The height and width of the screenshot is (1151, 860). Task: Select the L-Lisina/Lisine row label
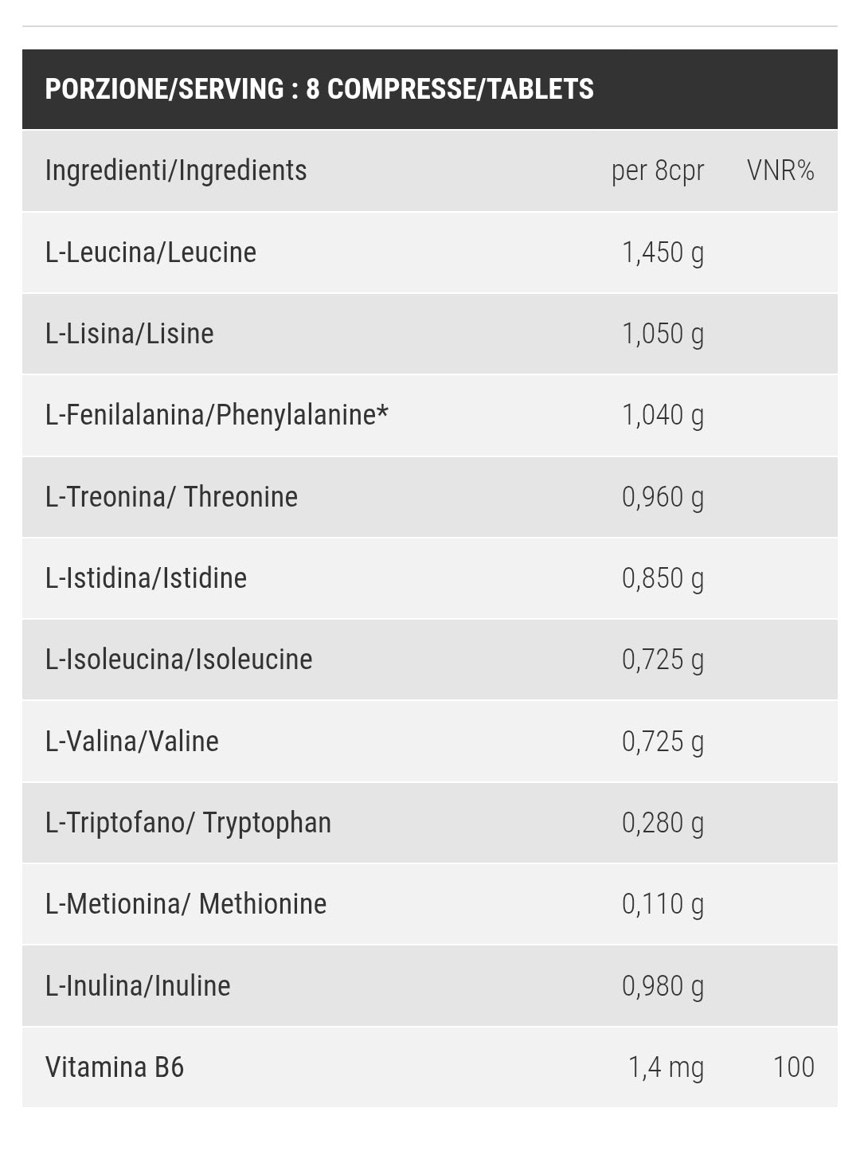point(130,334)
